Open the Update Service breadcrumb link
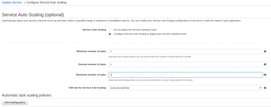The height and width of the screenshot is (107, 271). [x=12, y=3]
